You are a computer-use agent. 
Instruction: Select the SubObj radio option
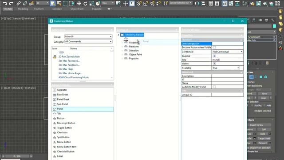[252, 105]
